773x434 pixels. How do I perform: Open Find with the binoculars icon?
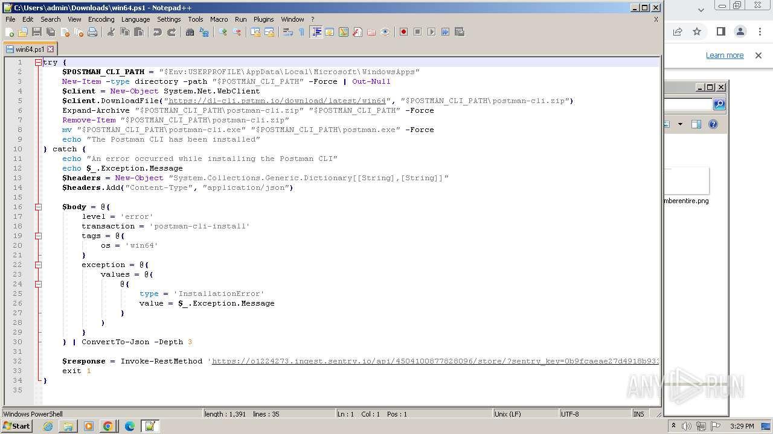(190, 32)
